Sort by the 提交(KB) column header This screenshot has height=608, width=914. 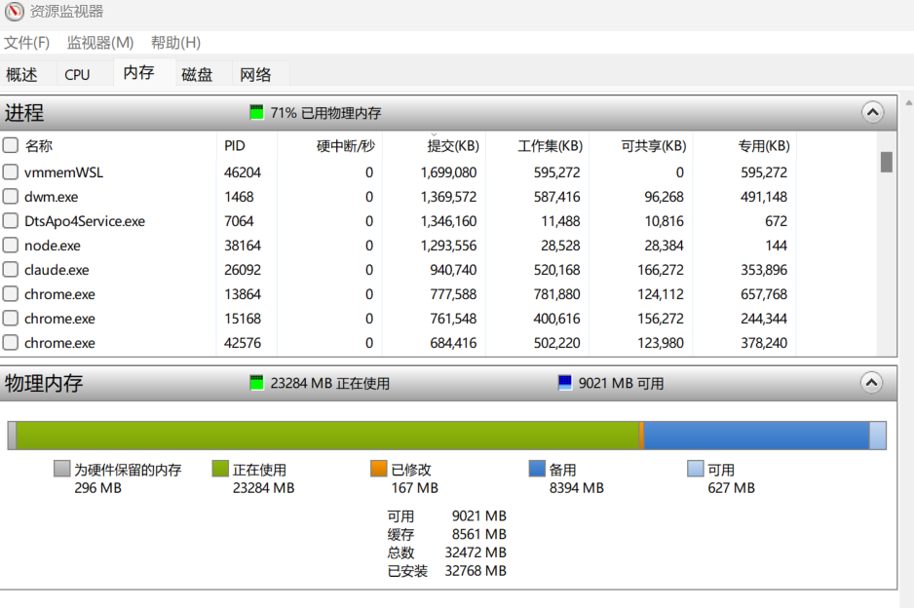click(x=453, y=146)
